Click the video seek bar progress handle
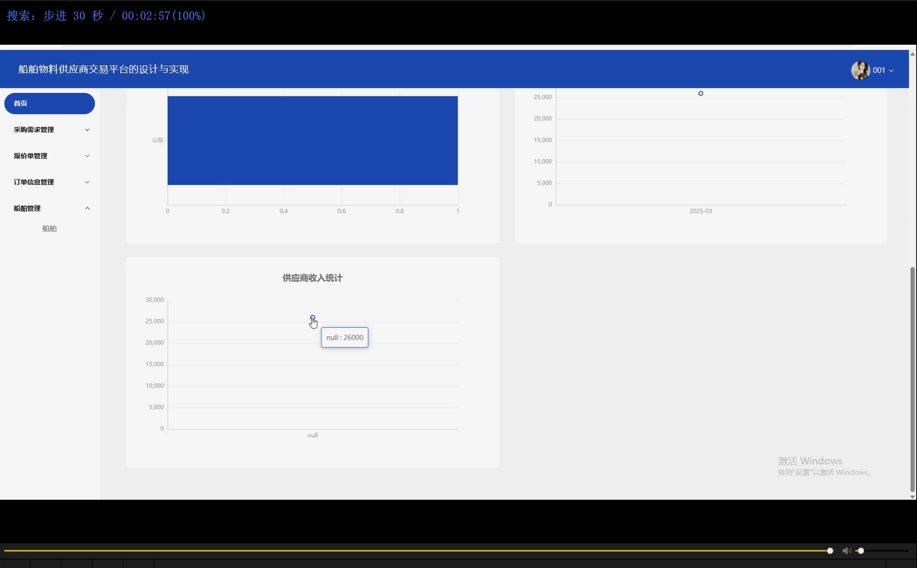This screenshot has width=917, height=568. (x=830, y=550)
